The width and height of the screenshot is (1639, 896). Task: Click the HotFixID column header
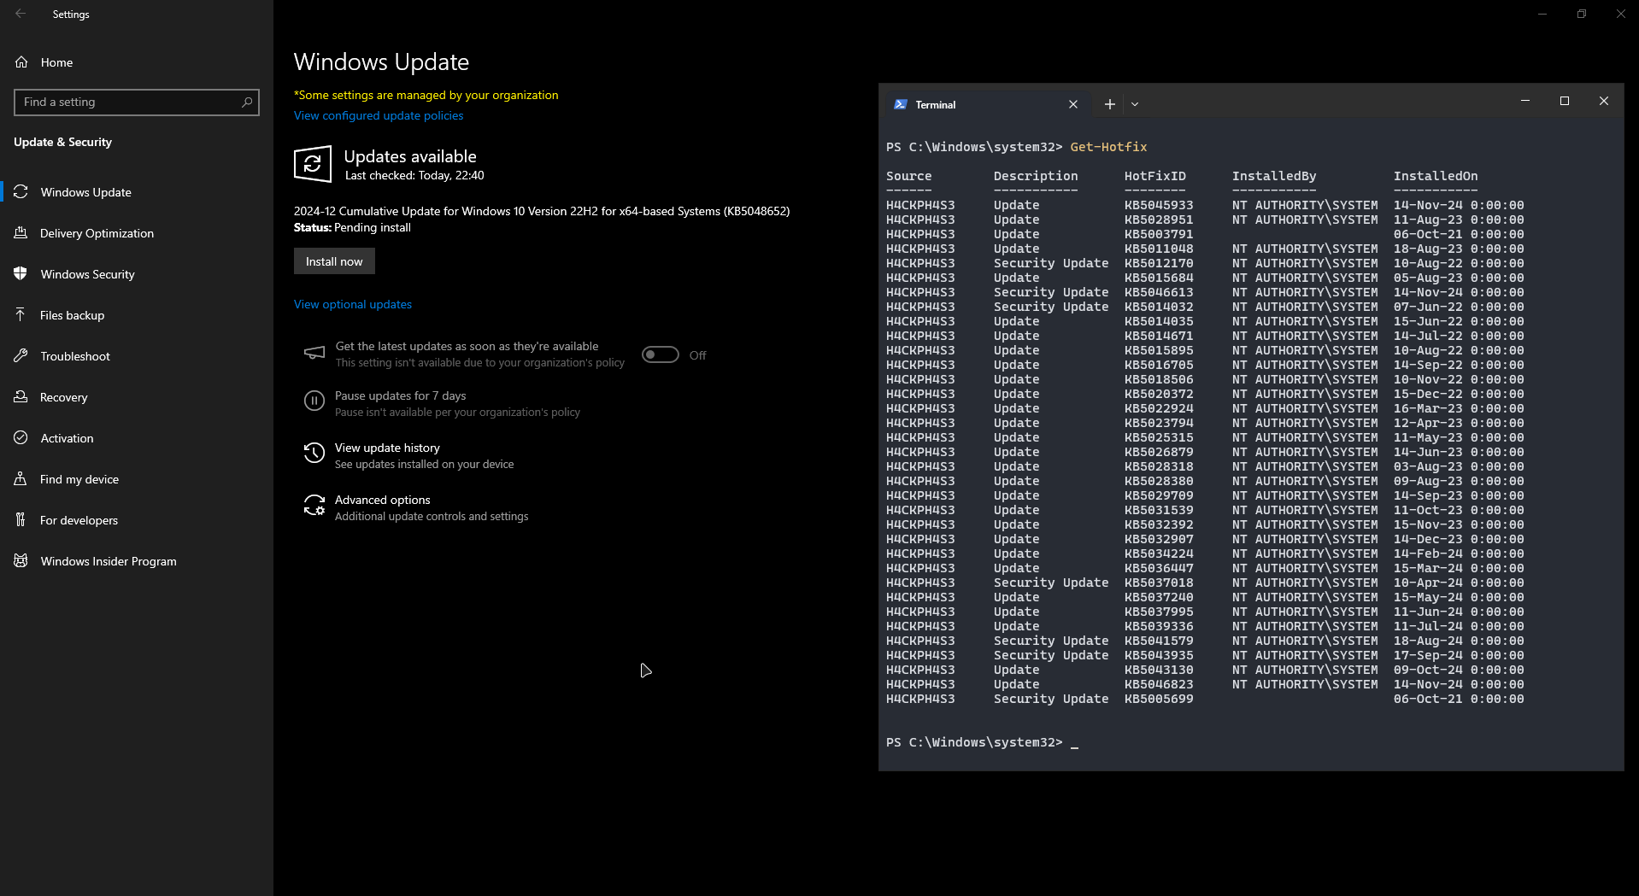[x=1155, y=176]
